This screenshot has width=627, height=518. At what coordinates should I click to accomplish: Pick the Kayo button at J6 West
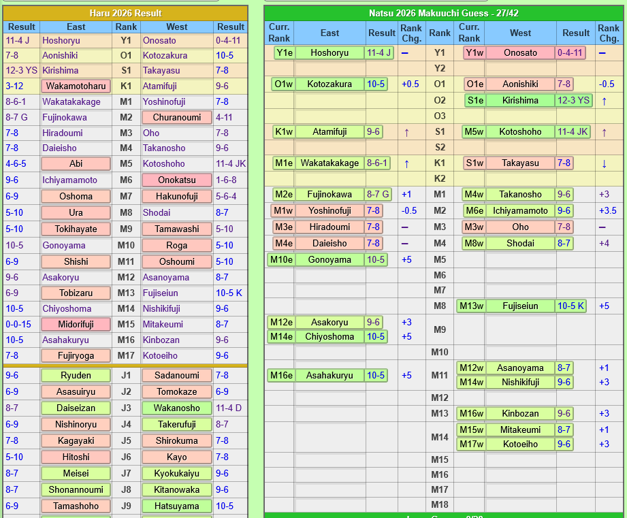point(177,457)
